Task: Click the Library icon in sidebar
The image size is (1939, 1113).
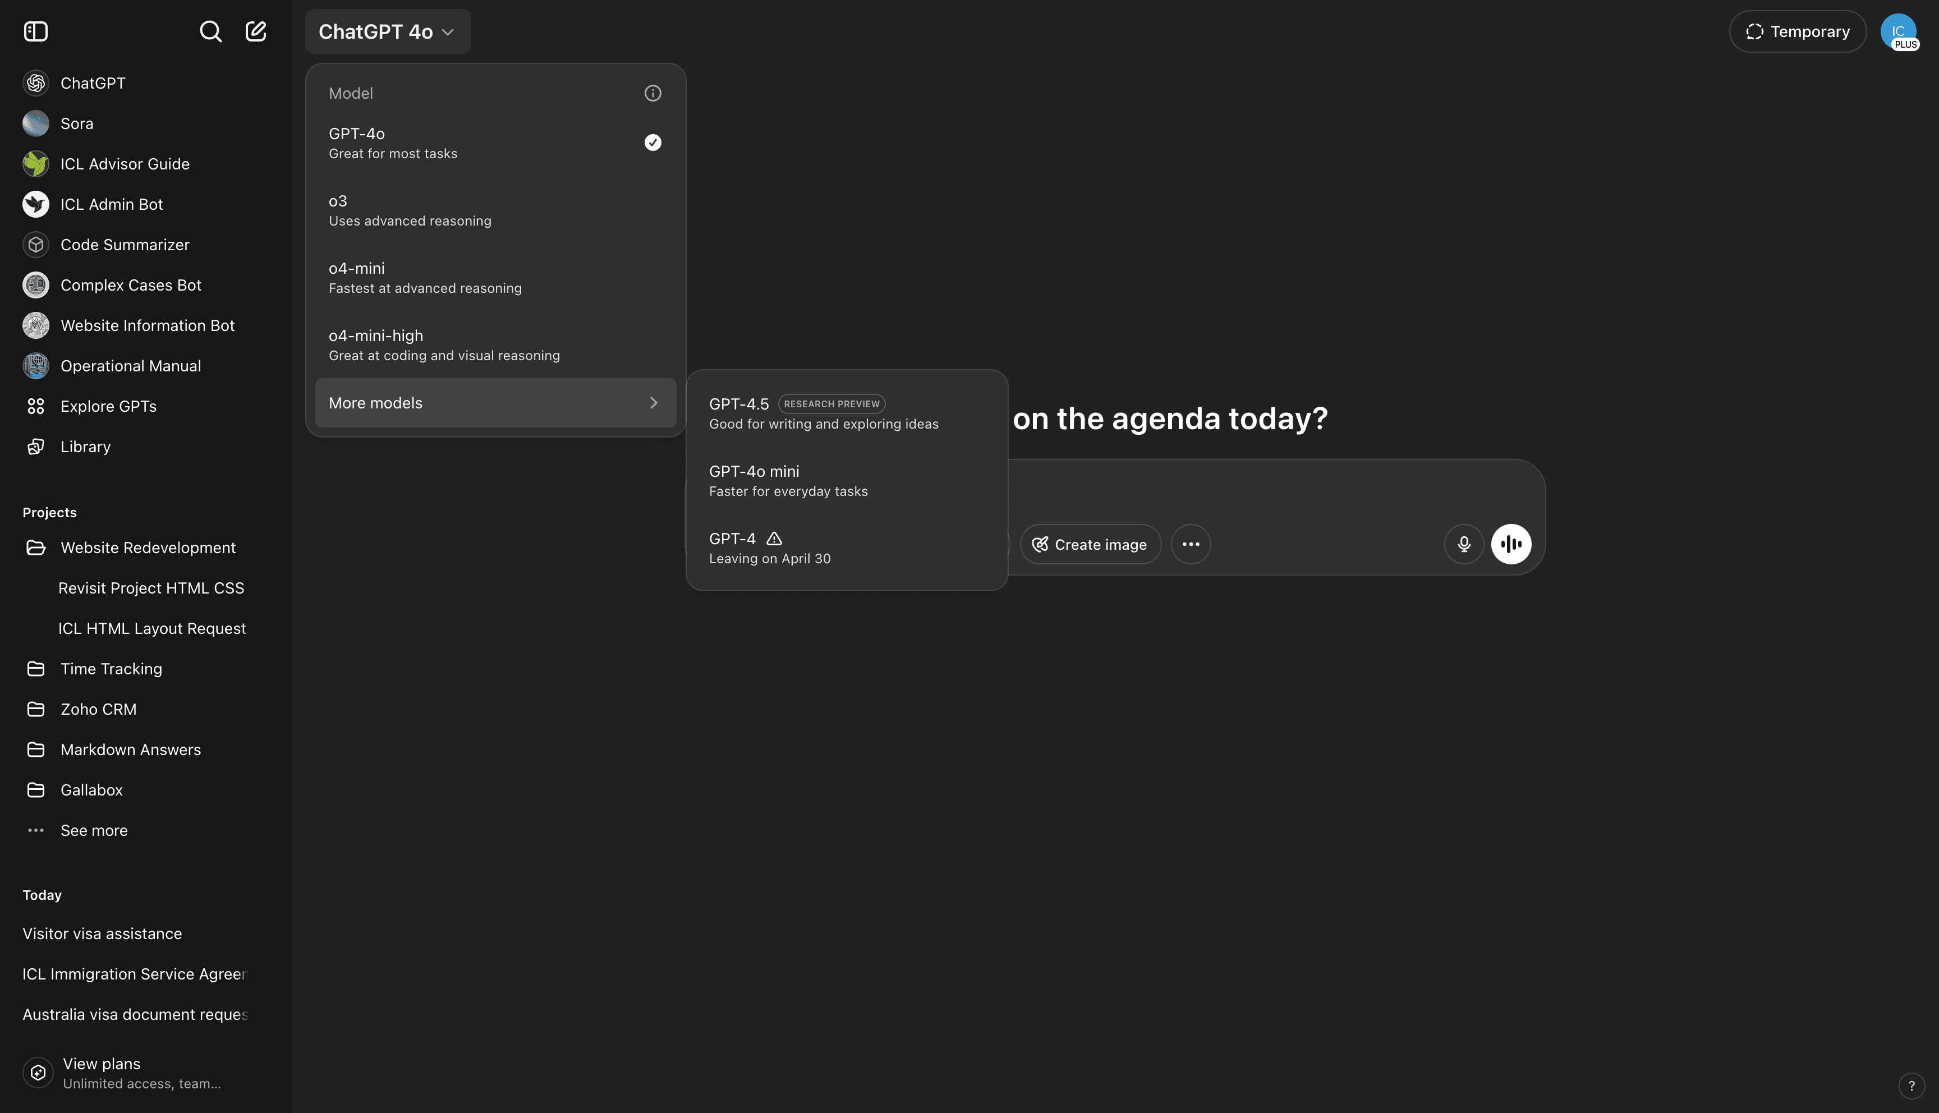Action: [x=35, y=447]
